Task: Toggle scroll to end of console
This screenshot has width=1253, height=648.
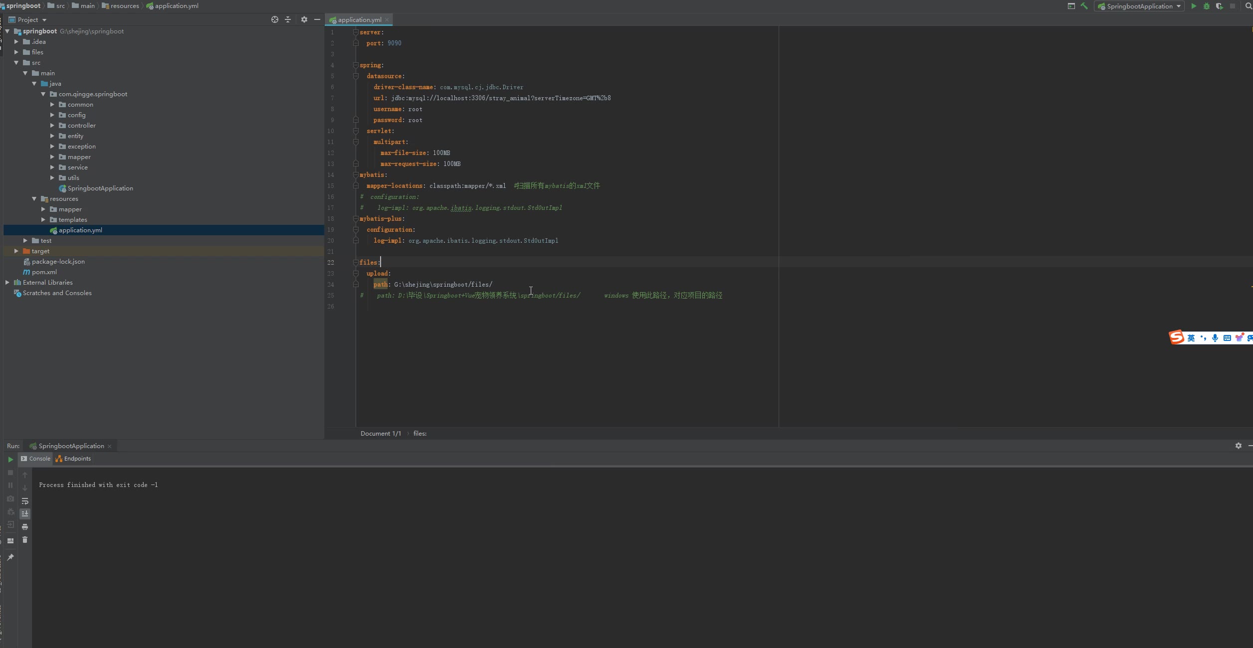Action: [x=25, y=513]
